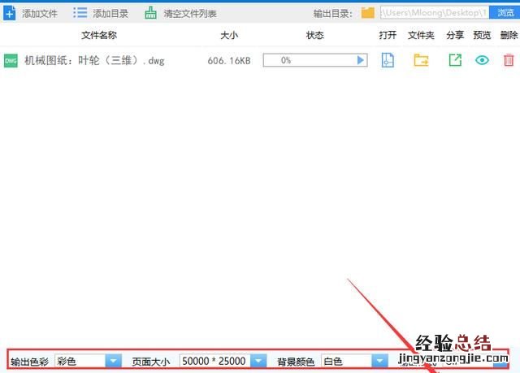The height and width of the screenshot is (373, 520).
Task: Expand the 输出色彩 color dropdown arrow
Action: point(113,361)
